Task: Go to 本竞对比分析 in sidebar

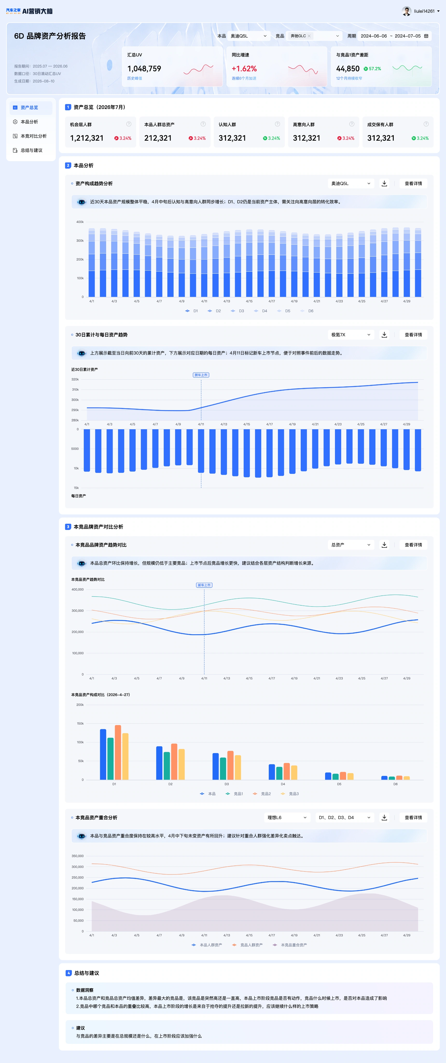Action: pyautogui.click(x=31, y=136)
